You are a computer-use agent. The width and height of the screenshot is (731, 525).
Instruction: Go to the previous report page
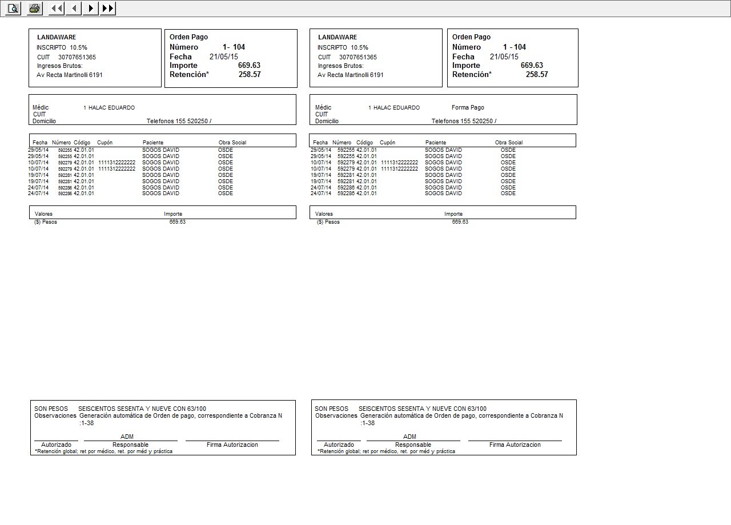[x=74, y=8]
